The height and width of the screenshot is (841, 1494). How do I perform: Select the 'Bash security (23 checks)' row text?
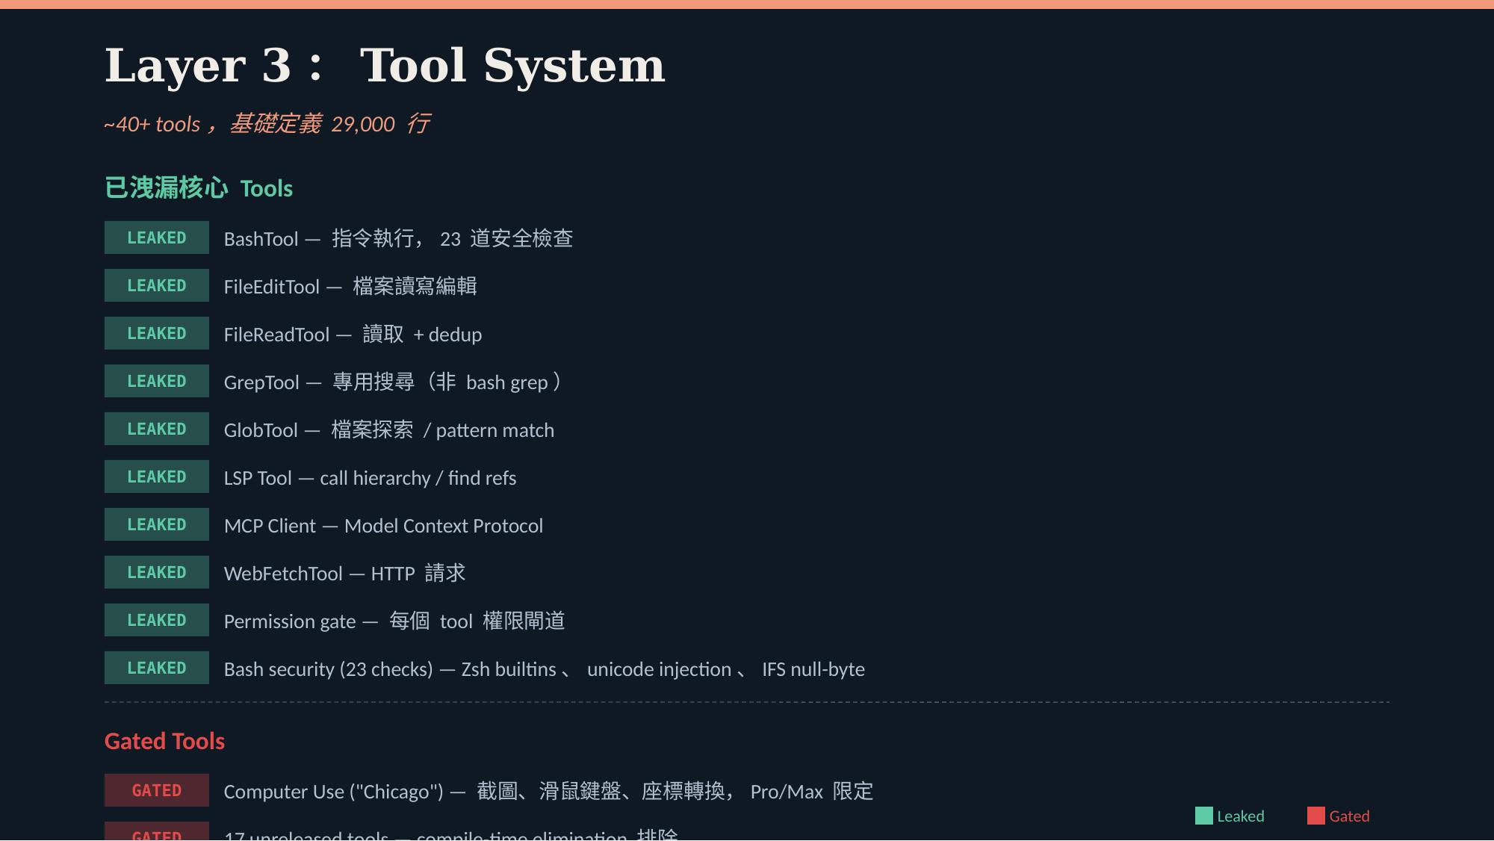[x=545, y=669]
